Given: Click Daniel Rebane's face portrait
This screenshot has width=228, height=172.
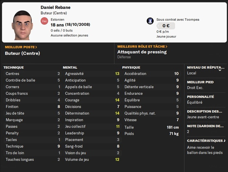Looking at the screenshot, I should [x=22, y=25].
